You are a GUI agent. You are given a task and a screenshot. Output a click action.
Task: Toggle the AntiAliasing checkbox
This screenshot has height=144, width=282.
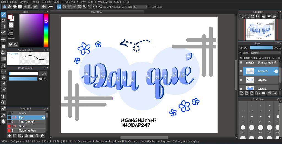105,7
